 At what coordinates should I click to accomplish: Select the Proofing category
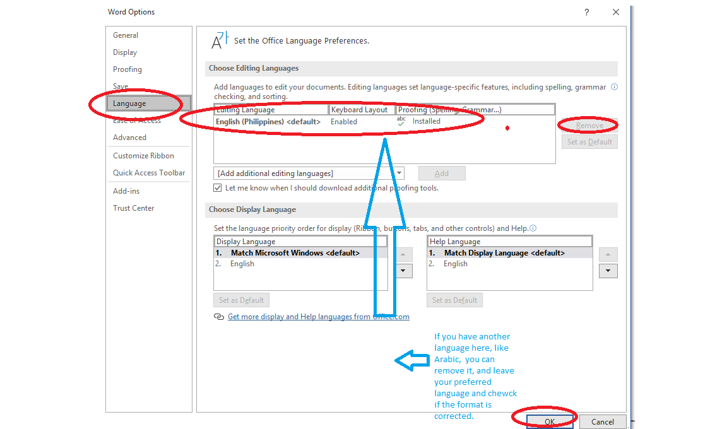[x=127, y=69]
